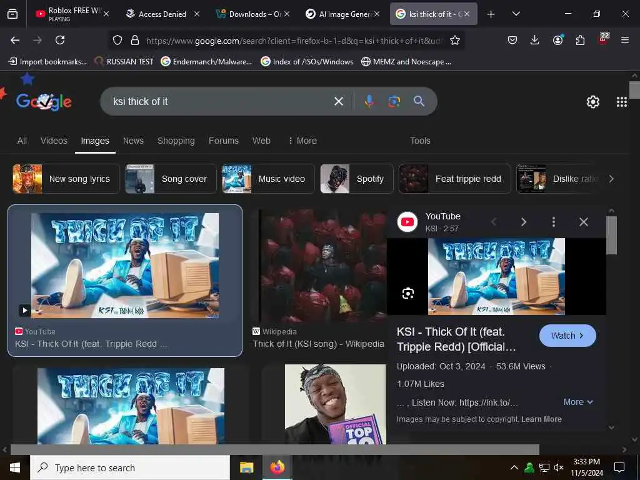The width and height of the screenshot is (640, 480).
Task: Show hidden system tray icons
Action: coord(514,467)
